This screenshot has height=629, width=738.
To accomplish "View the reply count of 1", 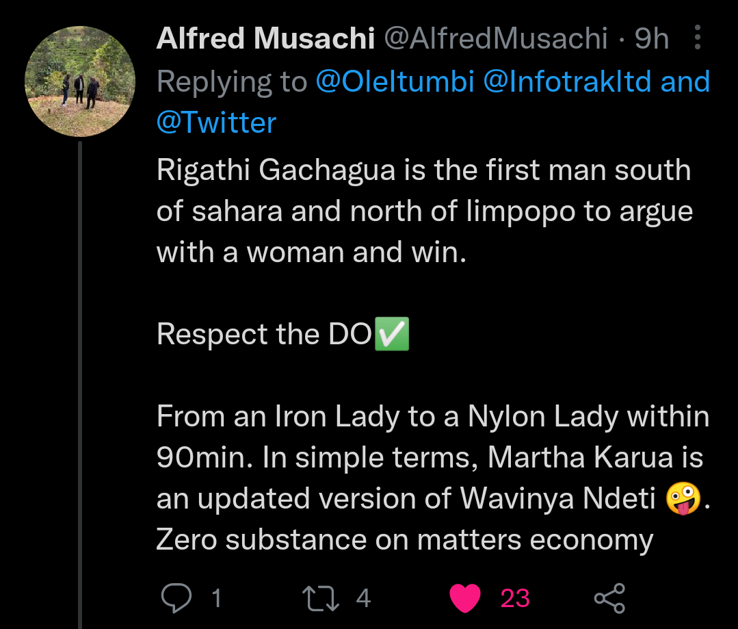I will pyautogui.click(x=217, y=598).
